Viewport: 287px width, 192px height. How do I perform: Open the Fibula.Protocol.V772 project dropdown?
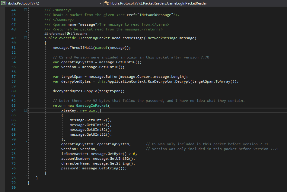click(x=51, y=3)
